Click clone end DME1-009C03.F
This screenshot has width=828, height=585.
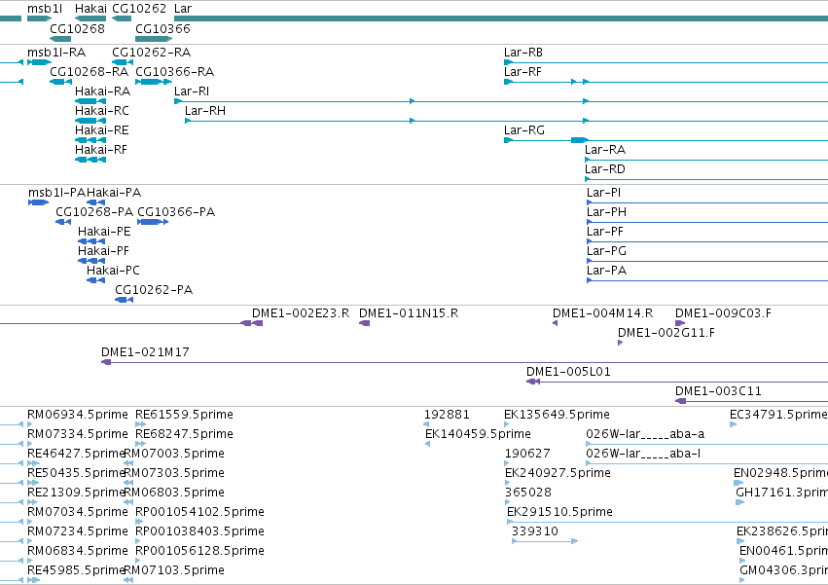723,313
